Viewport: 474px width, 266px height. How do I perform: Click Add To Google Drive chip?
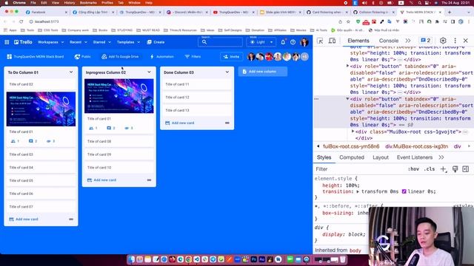120,57
